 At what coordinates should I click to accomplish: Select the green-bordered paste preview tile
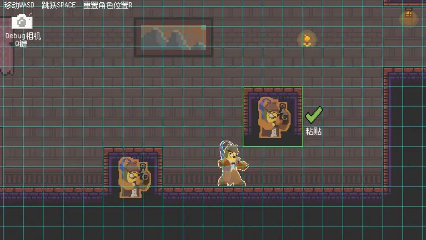273,116
